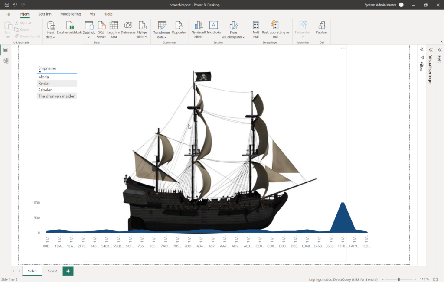
Task: Add Ny visuell effekt
Action: [199, 30]
